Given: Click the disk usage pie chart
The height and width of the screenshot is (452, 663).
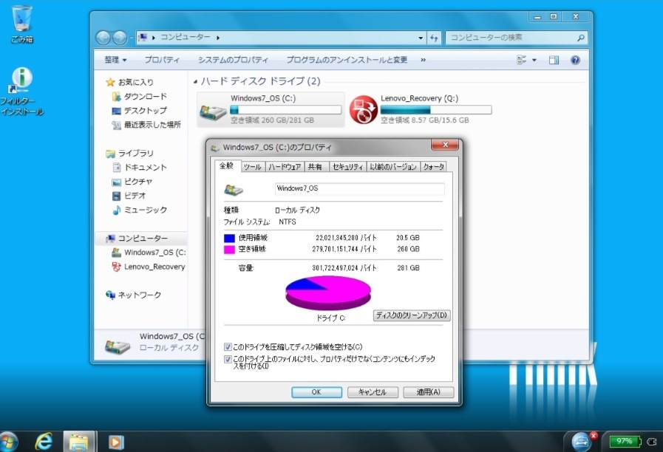Looking at the screenshot, I should pyautogui.click(x=328, y=293).
